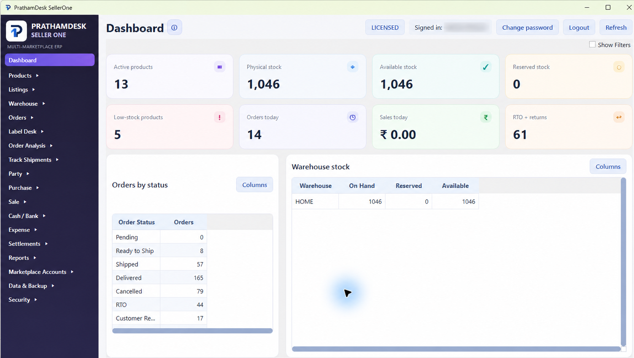Screen dimensions: 634x358
Task: Select the Ready to Ship row
Action: [160, 251]
